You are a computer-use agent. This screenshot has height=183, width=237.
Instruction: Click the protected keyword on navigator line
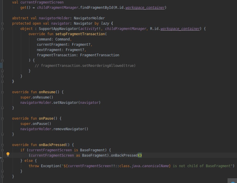tap(21, 23)
